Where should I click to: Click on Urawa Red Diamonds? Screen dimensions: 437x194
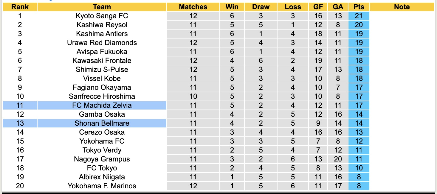pos(102,43)
